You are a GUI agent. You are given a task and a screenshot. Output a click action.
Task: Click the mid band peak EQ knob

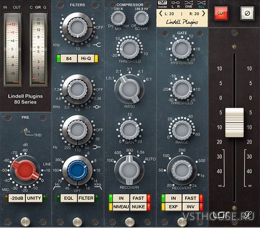point(77,90)
